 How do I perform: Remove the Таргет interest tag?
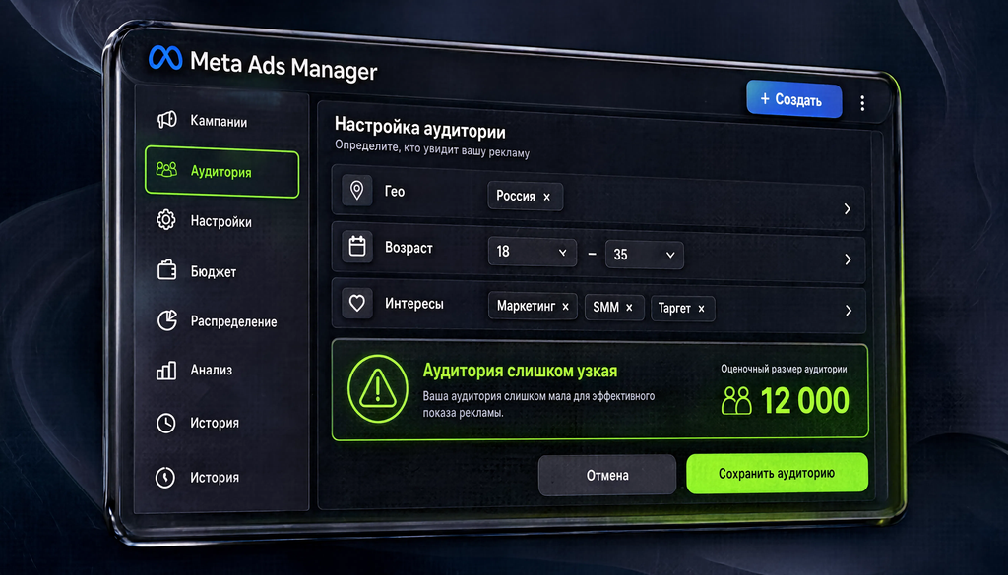tap(701, 310)
